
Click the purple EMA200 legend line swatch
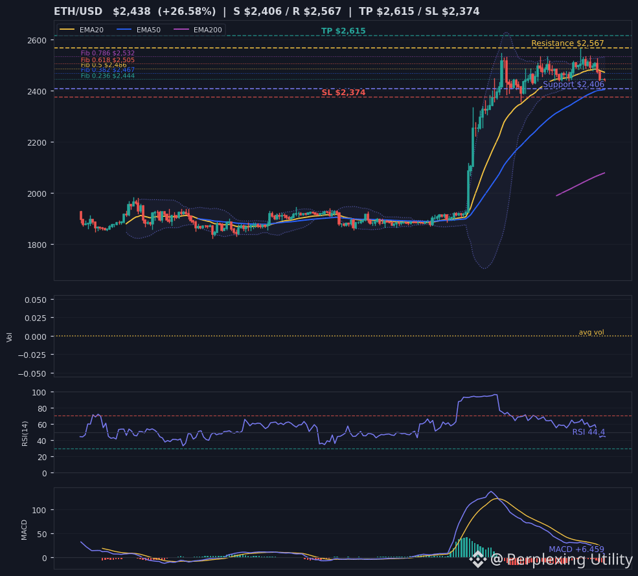[181, 30]
